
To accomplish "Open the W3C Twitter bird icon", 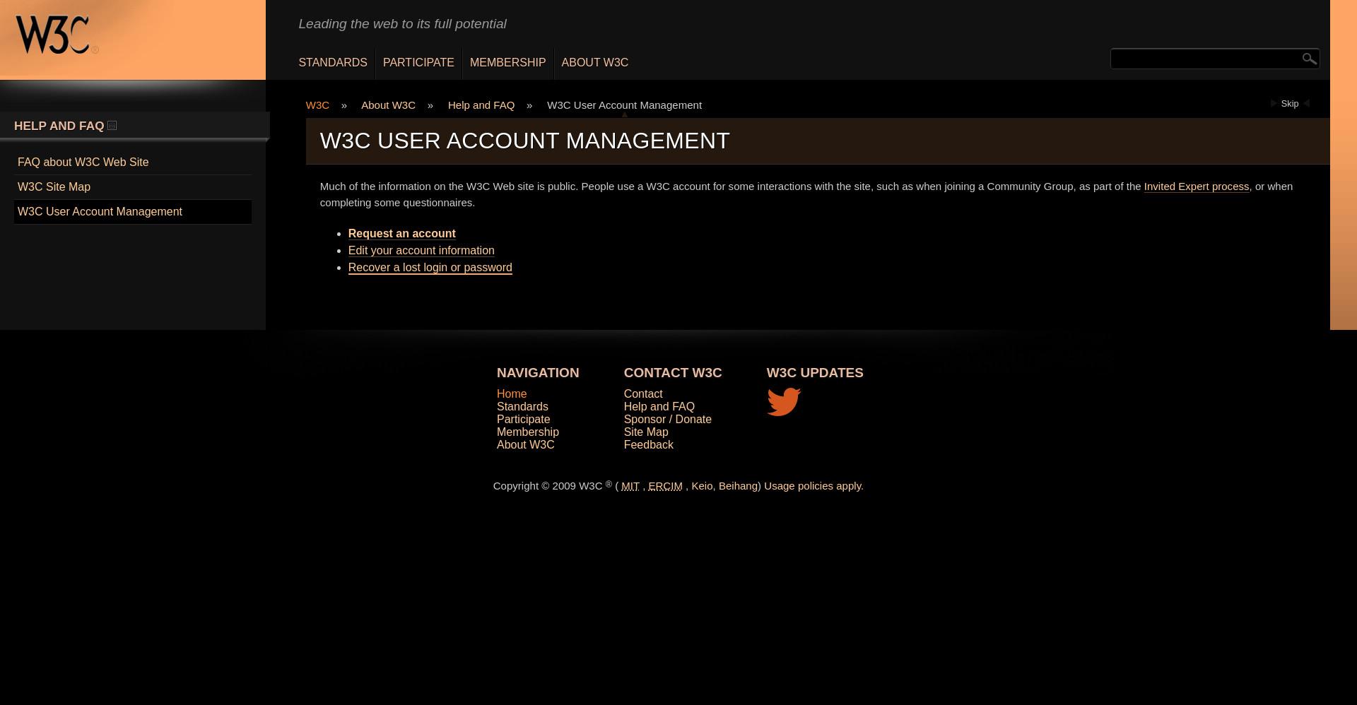I will (784, 402).
